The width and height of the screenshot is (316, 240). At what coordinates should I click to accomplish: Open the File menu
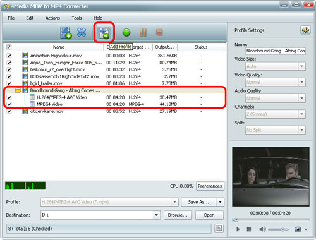(11, 18)
